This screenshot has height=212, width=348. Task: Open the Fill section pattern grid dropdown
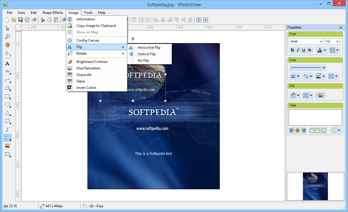pyautogui.click(x=308, y=95)
